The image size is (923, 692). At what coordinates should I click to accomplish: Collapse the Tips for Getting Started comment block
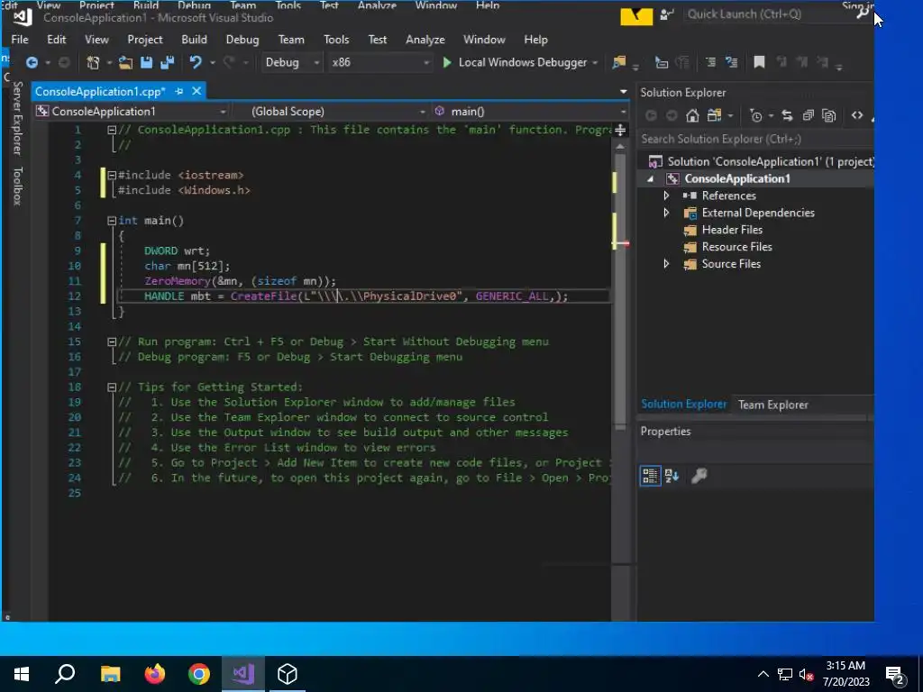click(x=112, y=387)
